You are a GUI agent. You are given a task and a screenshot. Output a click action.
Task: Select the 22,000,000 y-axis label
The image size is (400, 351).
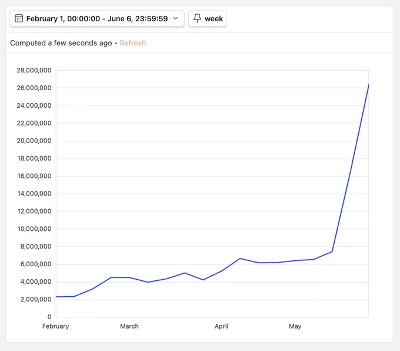click(34, 123)
